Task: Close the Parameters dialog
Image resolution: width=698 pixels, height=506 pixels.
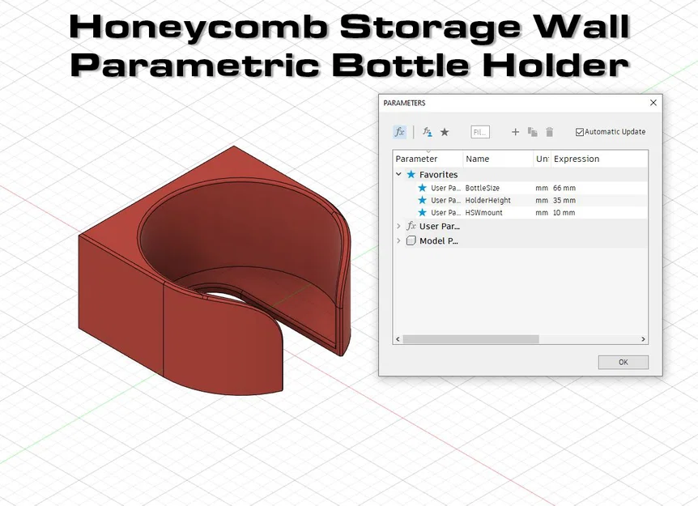Action: coord(654,103)
